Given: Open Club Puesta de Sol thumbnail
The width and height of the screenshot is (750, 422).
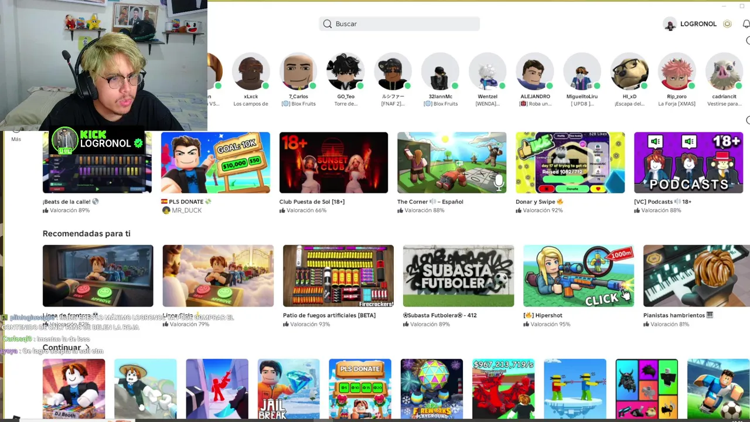Looking at the screenshot, I should pyautogui.click(x=333, y=162).
